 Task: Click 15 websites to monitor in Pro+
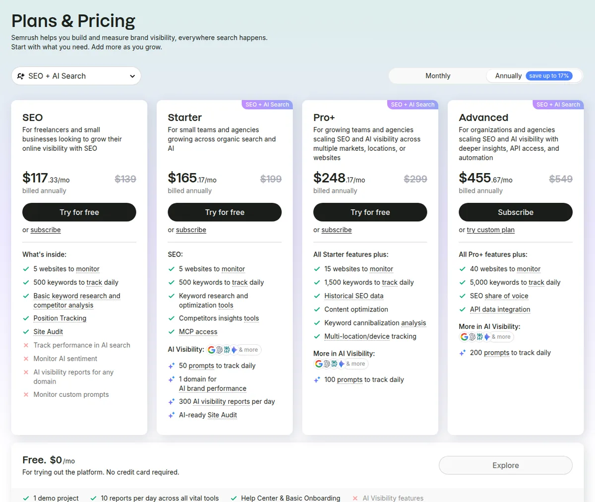point(359,269)
